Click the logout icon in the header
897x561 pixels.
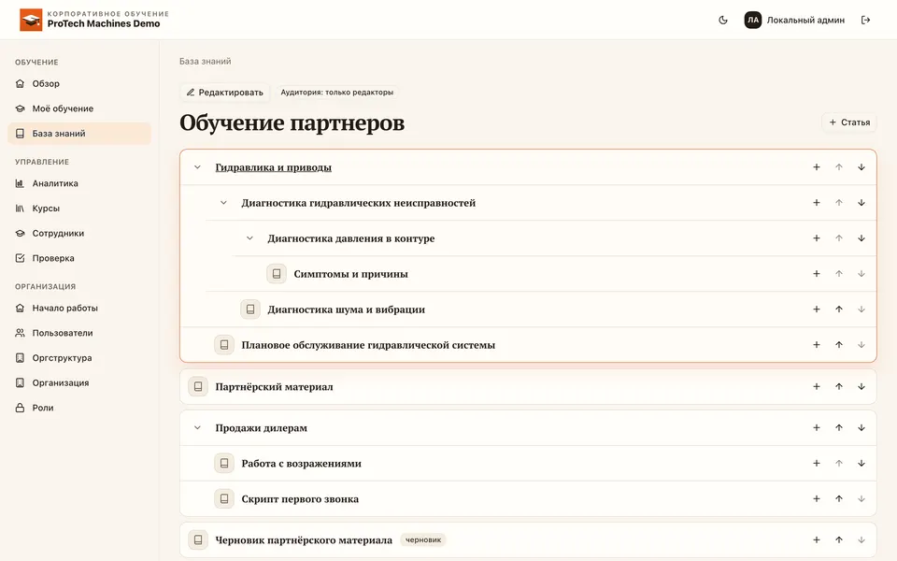(x=865, y=20)
